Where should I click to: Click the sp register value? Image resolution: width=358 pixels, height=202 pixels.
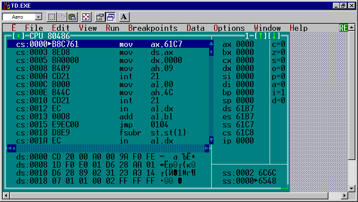coord(245,101)
